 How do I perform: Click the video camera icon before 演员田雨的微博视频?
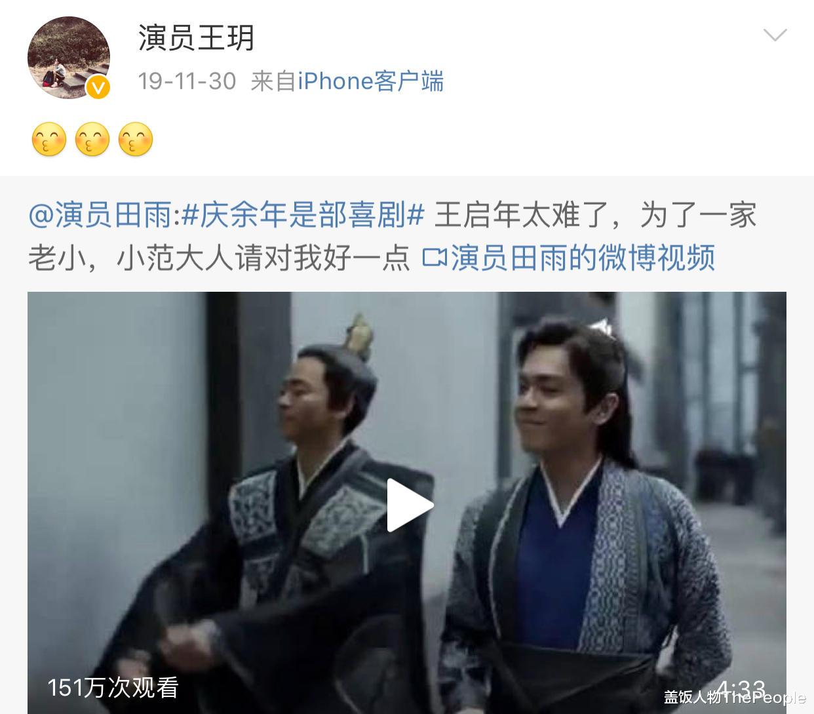click(435, 258)
